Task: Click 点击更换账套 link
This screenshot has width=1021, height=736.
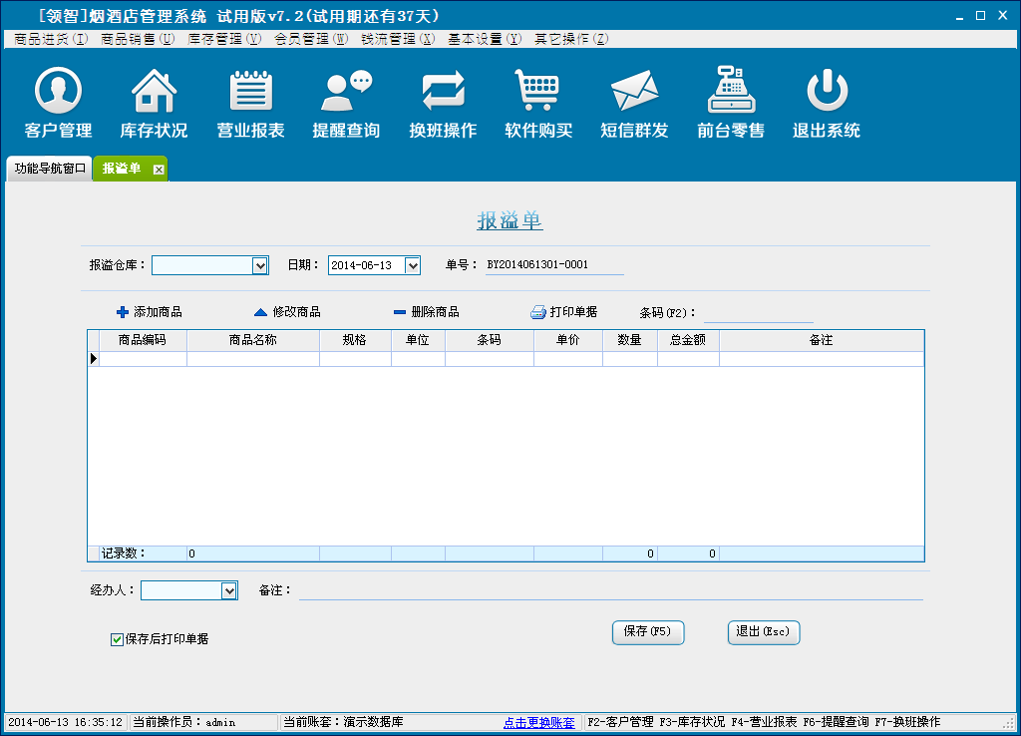Action: pyautogui.click(x=538, y=722)
